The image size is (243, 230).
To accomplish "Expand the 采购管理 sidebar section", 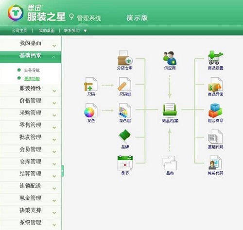I will tap(31, 115).
